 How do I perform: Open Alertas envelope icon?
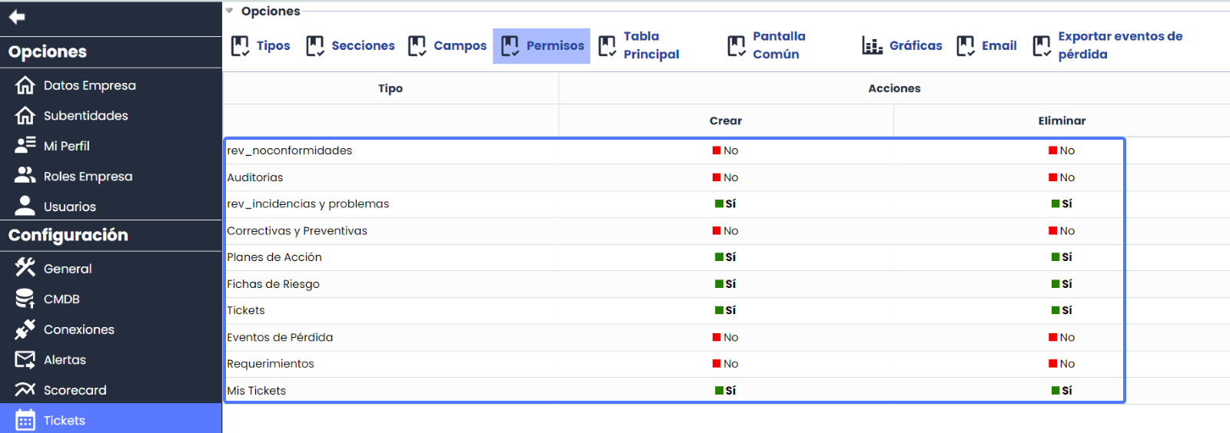pyautogui.click(x=25, y=359)
